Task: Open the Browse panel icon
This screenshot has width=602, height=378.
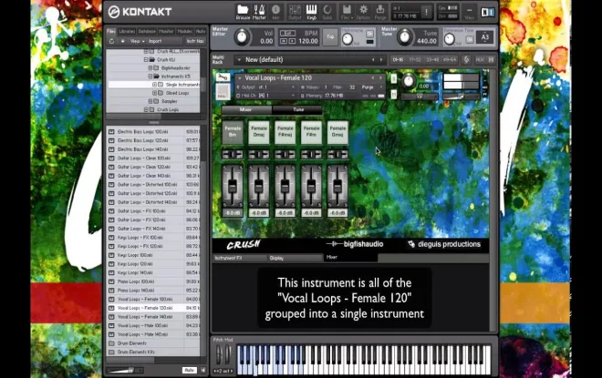Action: coord(243,12)
